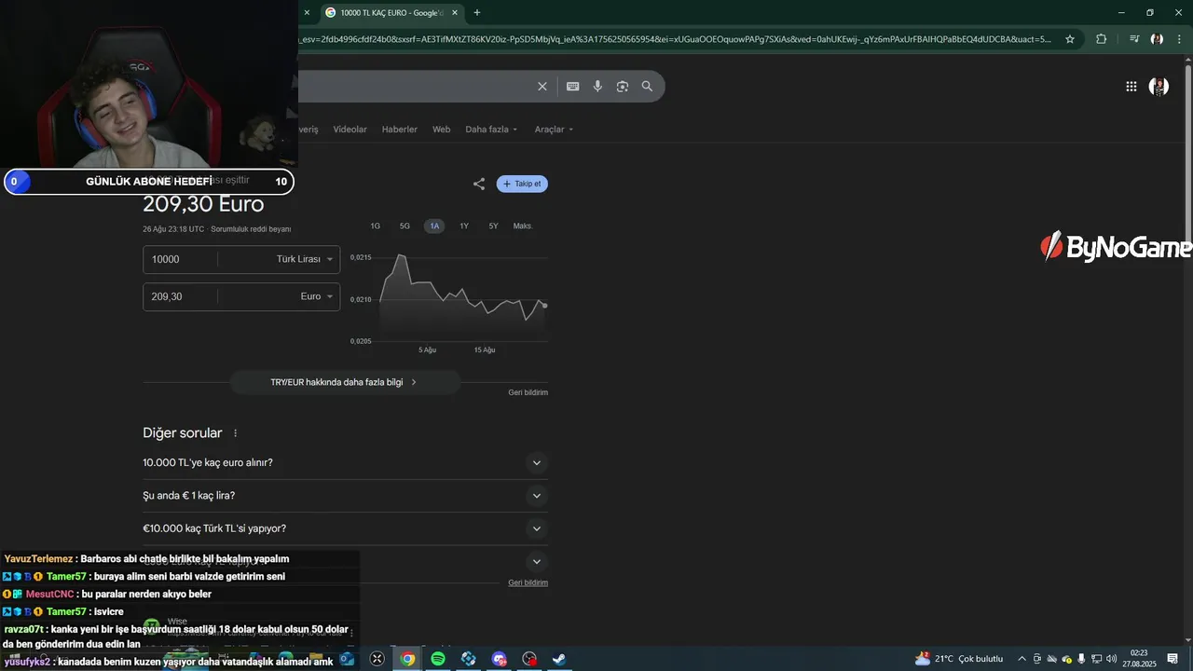Click the 209,30 Euro amount field
The height and width of the screenshot is (671, 1193).
[181, 296]
